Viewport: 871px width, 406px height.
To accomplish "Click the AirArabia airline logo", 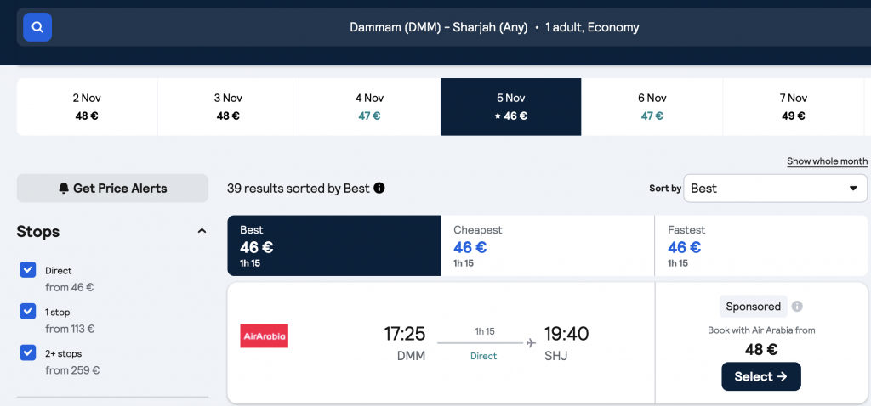I will click(x=264, y=336).
